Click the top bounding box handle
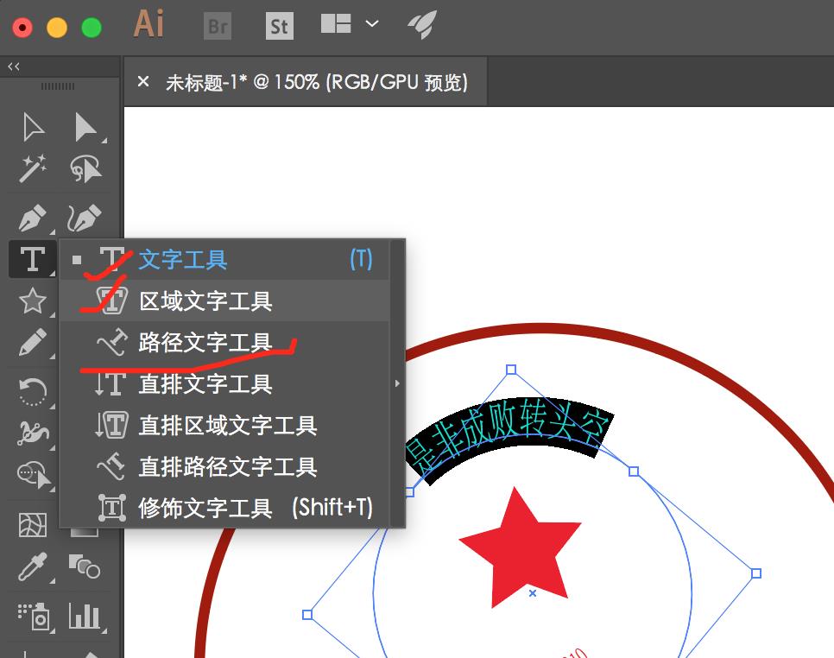This screenshot has width=834, height=658. click(x=511, y=370)
